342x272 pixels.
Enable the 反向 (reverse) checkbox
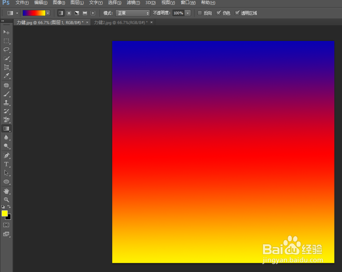pos(200,13)
